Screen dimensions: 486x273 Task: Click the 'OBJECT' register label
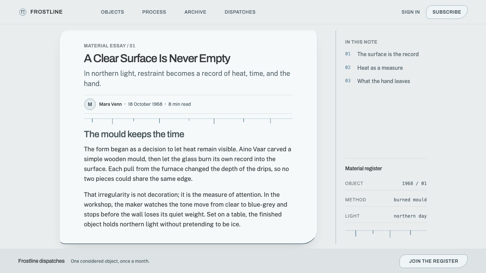coord(354,184)
